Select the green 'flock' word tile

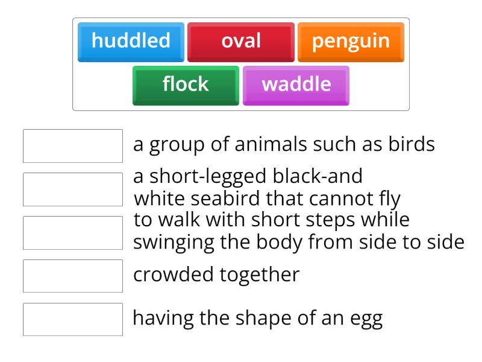point(185,84)
